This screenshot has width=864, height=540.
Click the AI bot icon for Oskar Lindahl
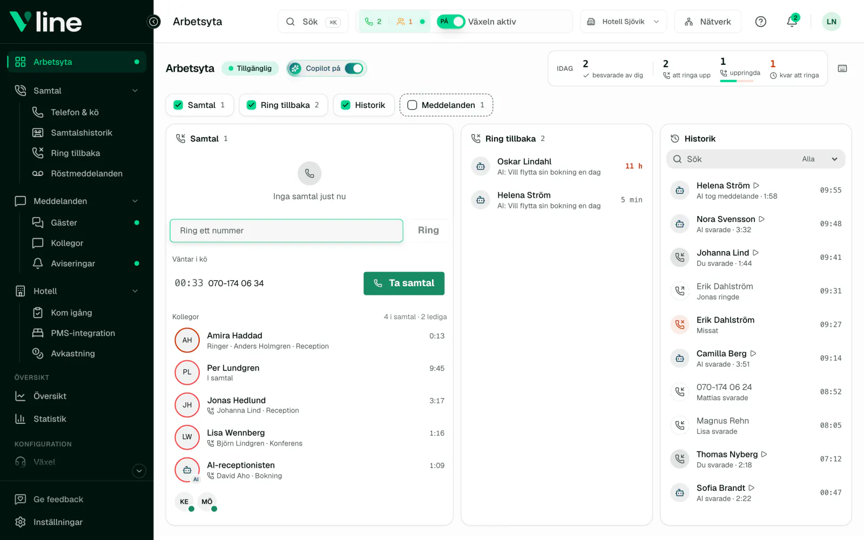click(x=480, y=166)
